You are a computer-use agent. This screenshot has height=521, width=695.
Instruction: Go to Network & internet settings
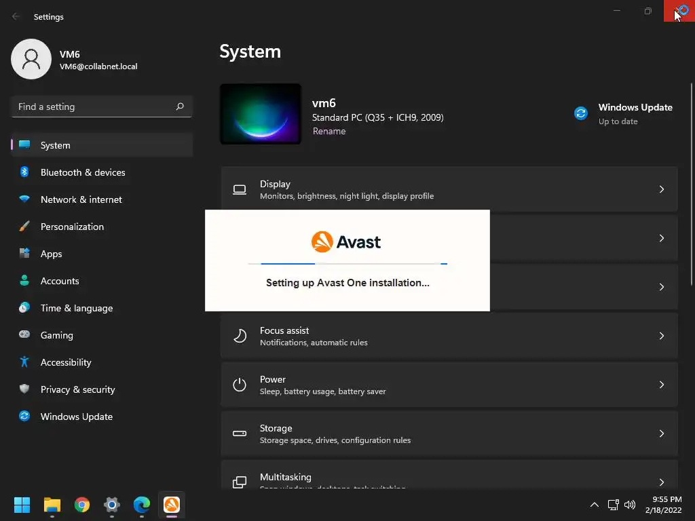102,199
